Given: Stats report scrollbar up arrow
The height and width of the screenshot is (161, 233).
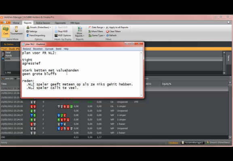Looking at the screenshot, I should coord(224,53).
